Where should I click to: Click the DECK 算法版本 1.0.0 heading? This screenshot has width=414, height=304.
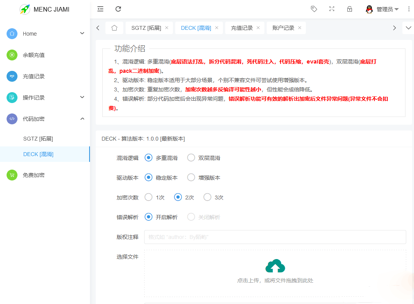pos(143,139)
